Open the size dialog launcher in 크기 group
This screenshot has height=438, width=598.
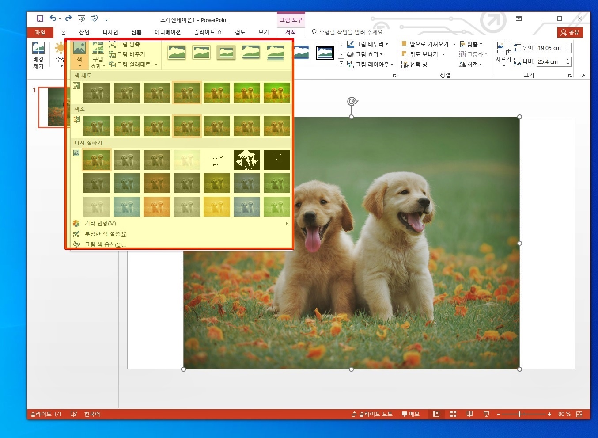click(570, 76)
